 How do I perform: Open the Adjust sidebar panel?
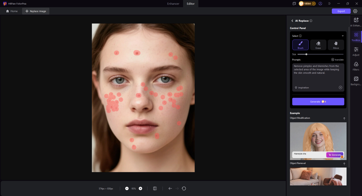[x=356, y=51]
